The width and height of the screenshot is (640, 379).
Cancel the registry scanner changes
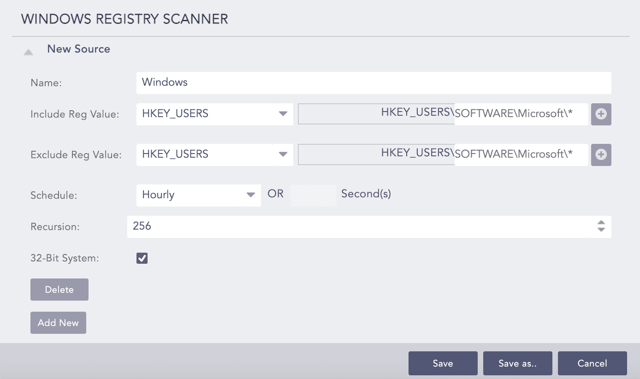pos(592,363)
